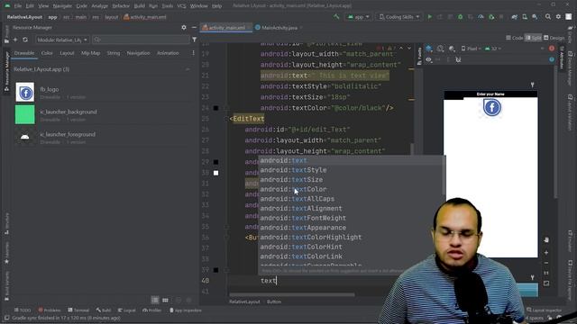Refresh resources in Resource Manager
The width and height of the screenshot is (577, 324).
click(x=25, y=40)
